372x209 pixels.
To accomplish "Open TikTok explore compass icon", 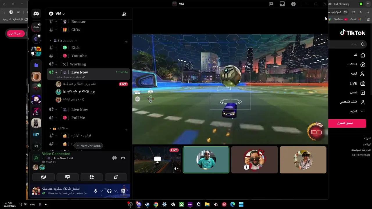I will 363,65.
